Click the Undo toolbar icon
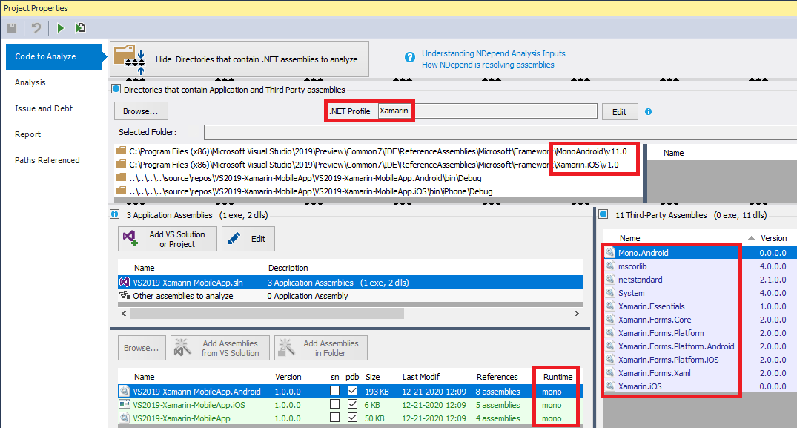Viewport: 797px width, 428px height. tap(36, 28)
